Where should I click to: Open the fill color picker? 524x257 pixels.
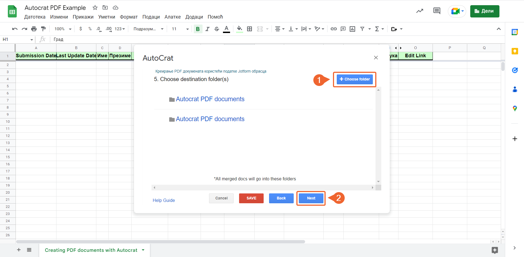point(239,29)
